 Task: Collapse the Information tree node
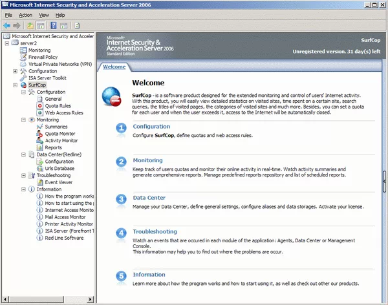click(x=23, y=189)
